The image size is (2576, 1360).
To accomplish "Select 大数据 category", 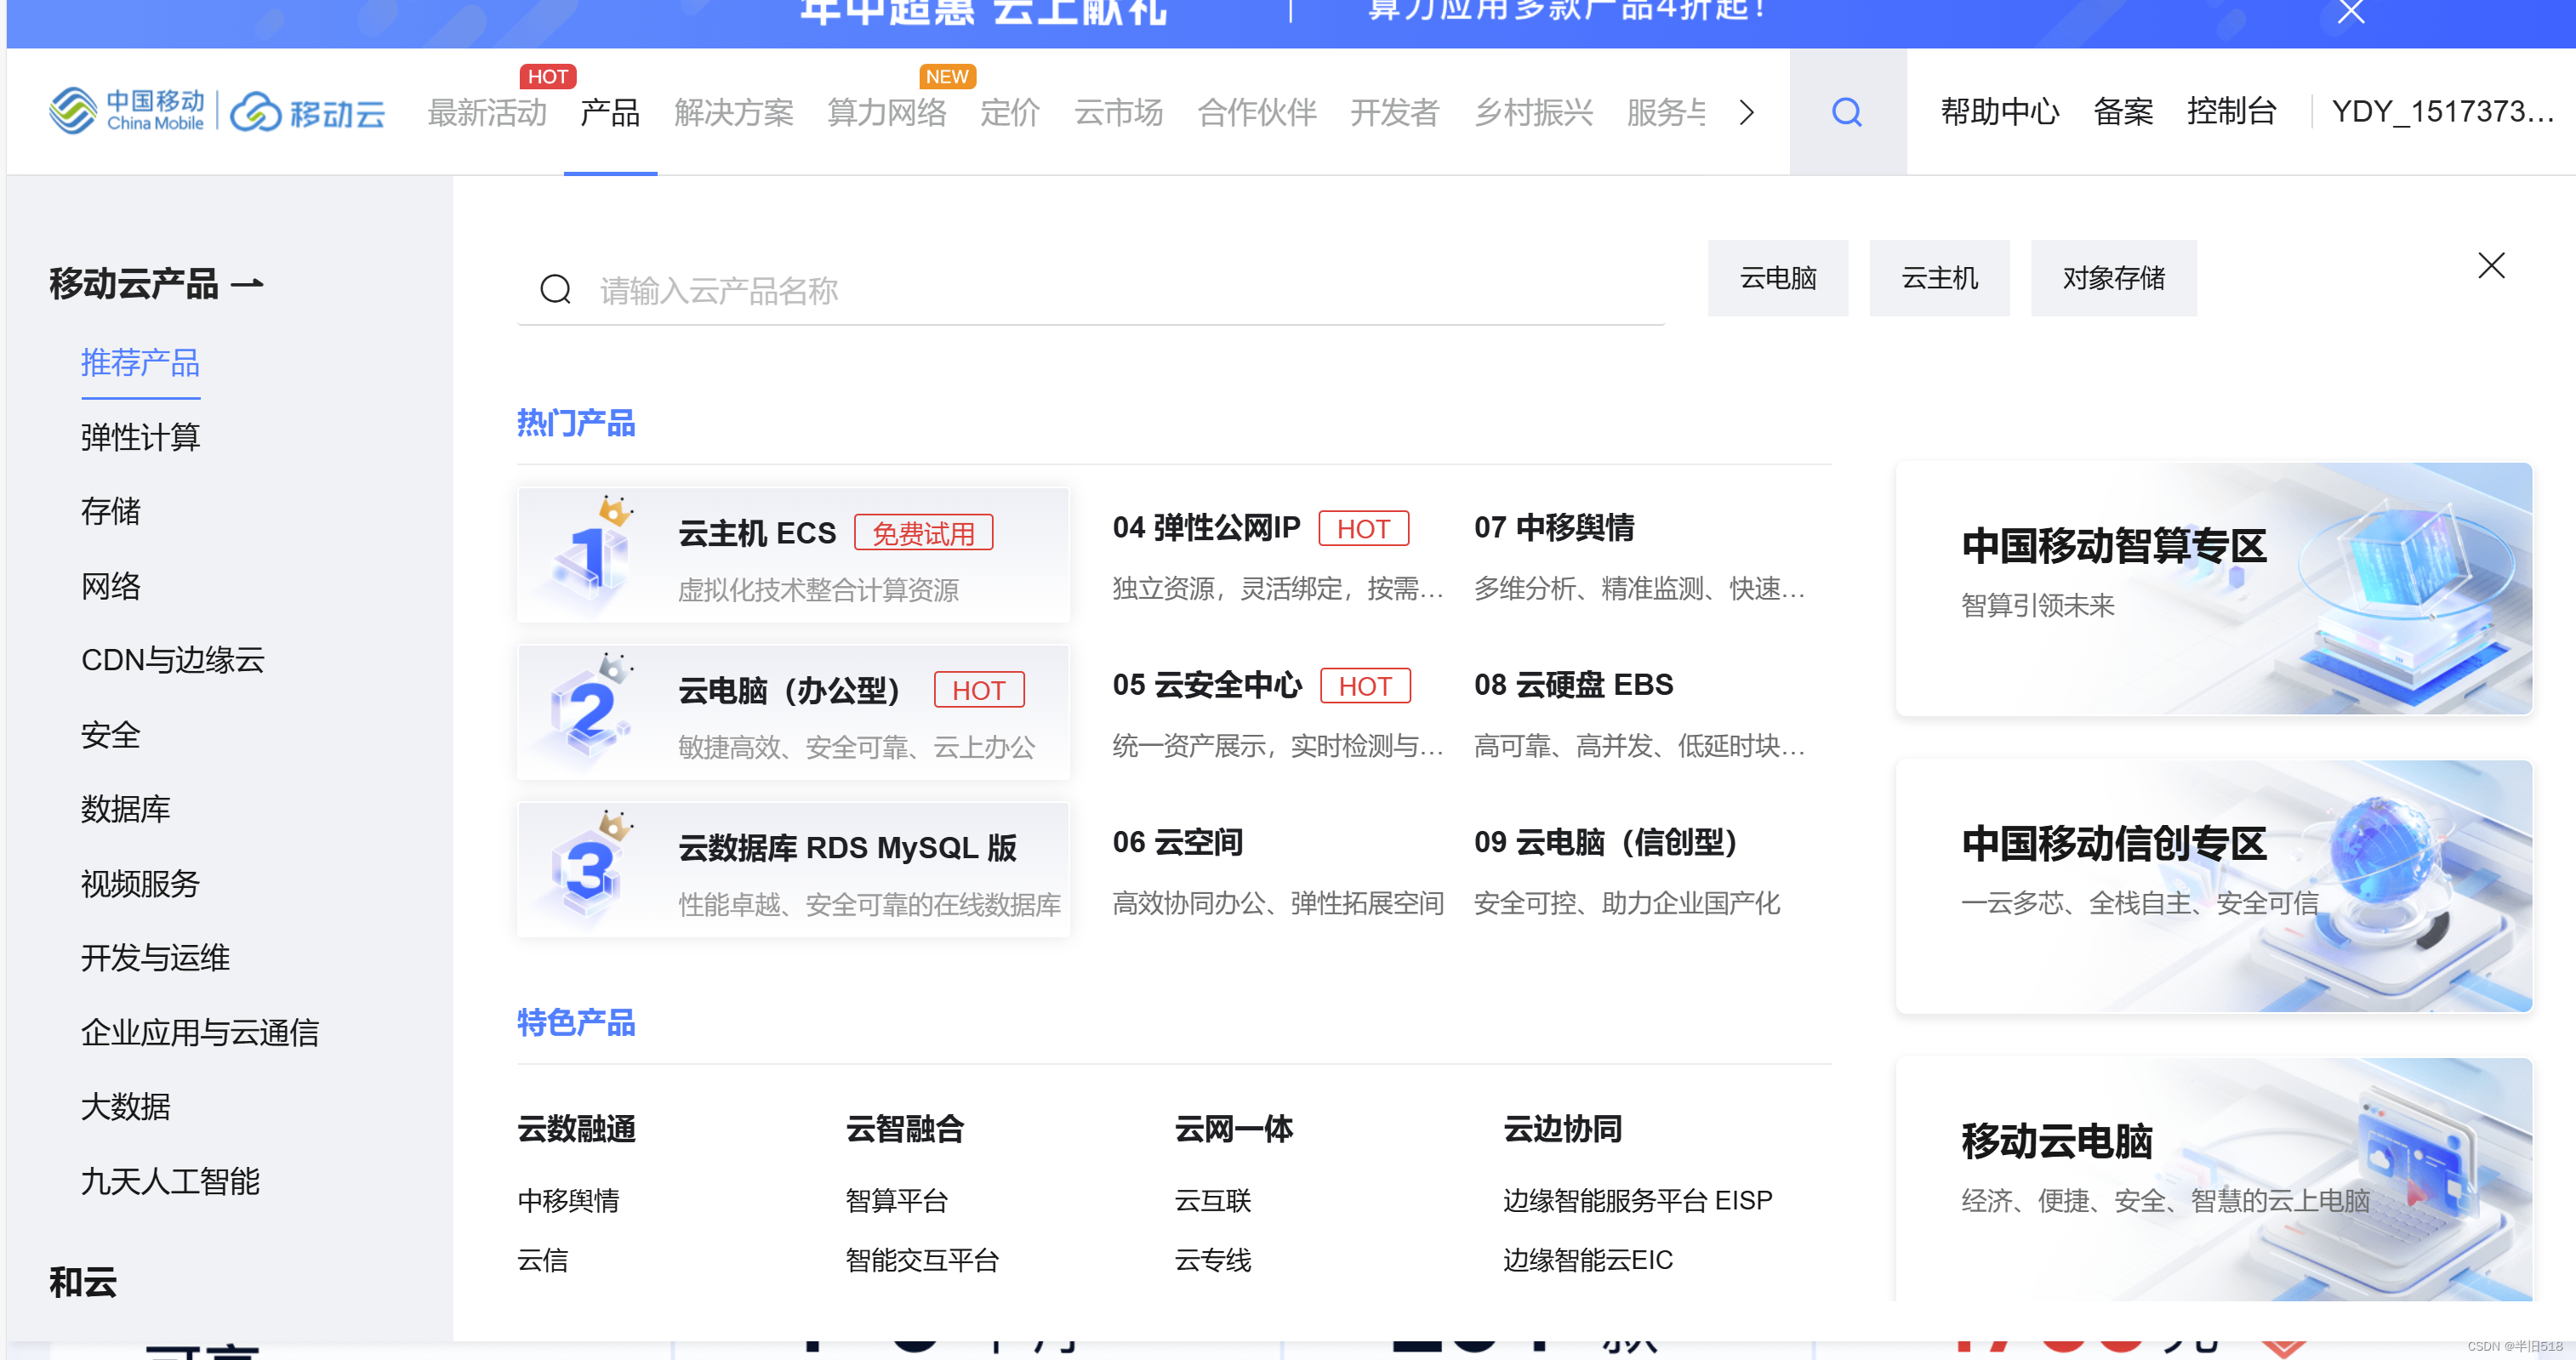I will point(125,1107).
